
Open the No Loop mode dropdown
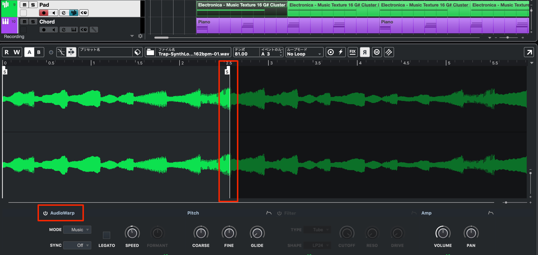pos(304,52)
